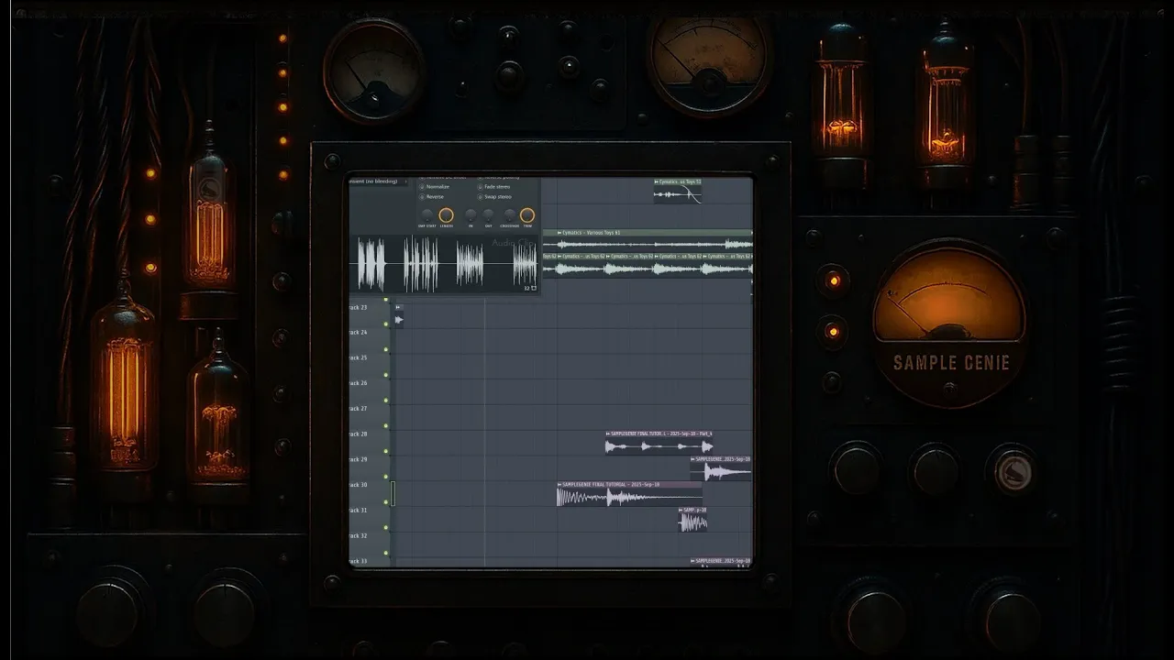Select the Cymatics Toys 52 clip with fade curve
The height and width of the screenshot is (660, 1174).
coord(678,191)
